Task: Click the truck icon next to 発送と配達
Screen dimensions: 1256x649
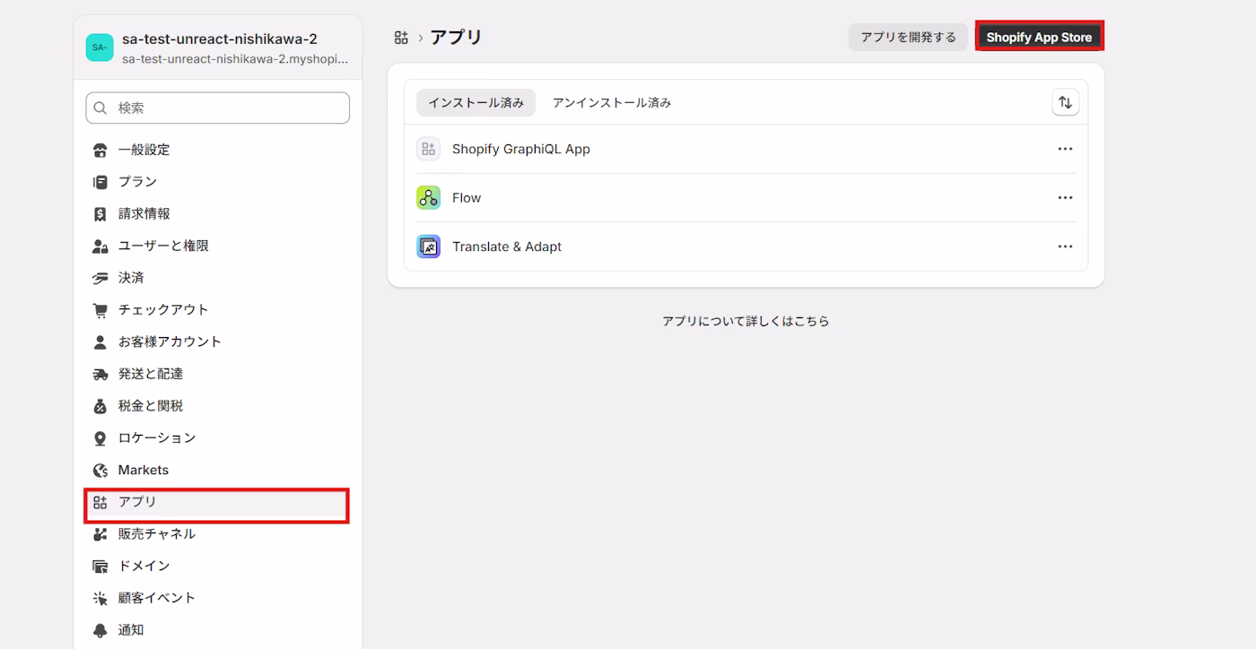Action: pyautogui.click(x=100, y=373)
